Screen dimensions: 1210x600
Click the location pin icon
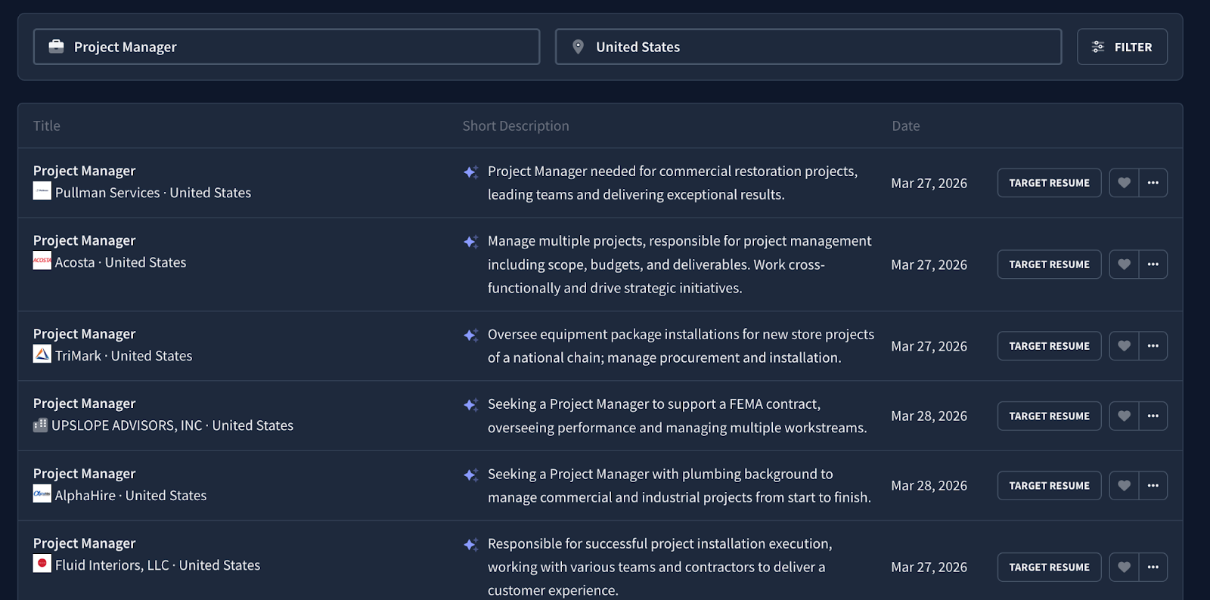[x=578, y=47]
